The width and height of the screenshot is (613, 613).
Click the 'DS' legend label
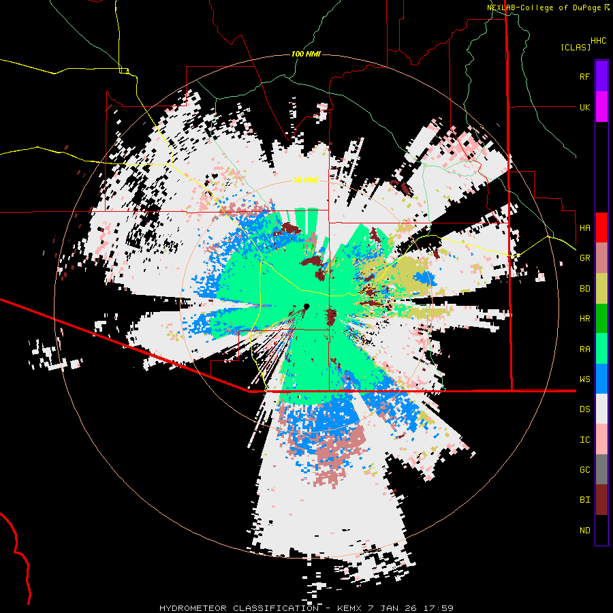(584, 409)
